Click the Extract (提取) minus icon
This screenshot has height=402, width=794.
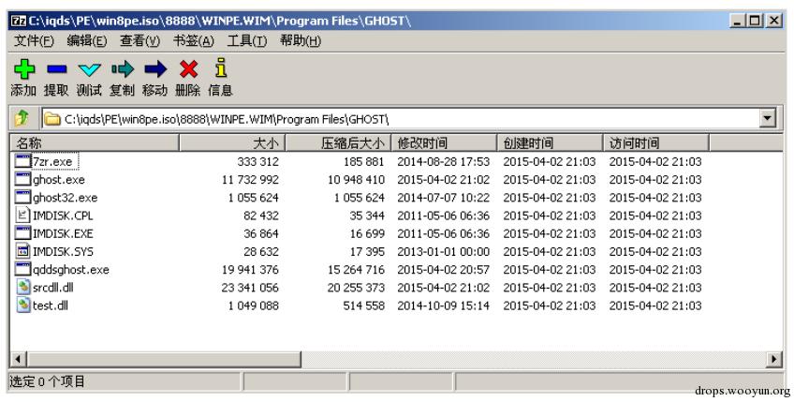click(x=55, y=69)
